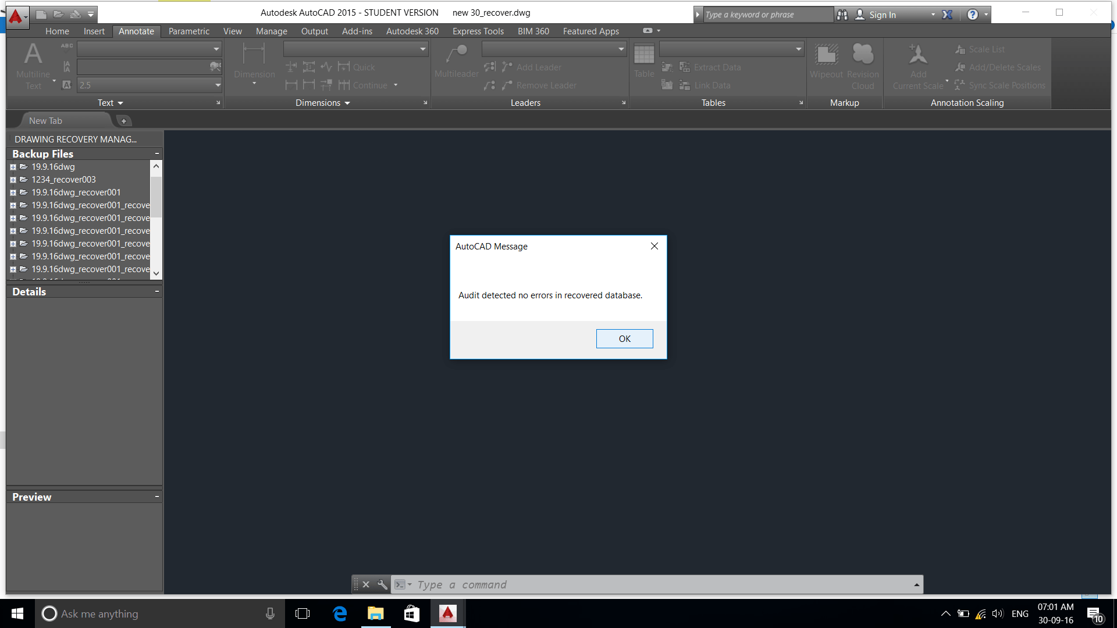Collapse the Backup Files section
This screenshot has width=1117, height=628.
[x=157, y=154]
